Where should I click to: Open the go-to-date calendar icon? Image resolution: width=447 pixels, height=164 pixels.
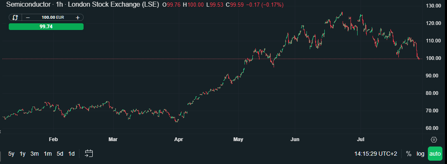click(89, 154)
